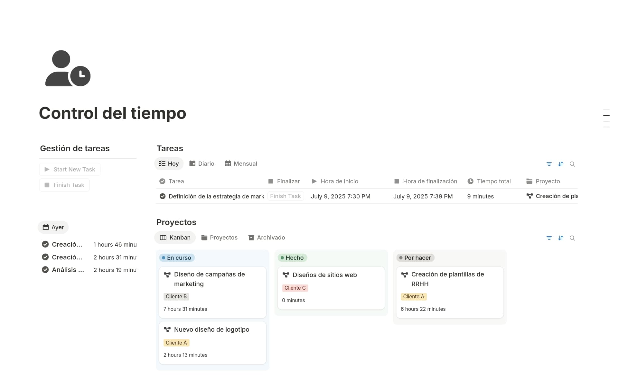Open search in the Tareas database
Viewport: 618px width, 385px height.
pyautogui.click(x=572, y=164)
